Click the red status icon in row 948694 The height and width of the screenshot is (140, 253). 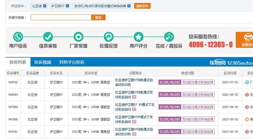[x=247, y=95]
